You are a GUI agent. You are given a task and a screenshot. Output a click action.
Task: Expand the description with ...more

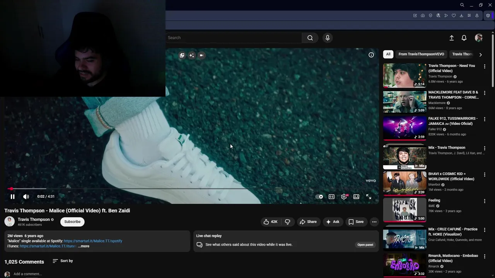click(84, 246)
